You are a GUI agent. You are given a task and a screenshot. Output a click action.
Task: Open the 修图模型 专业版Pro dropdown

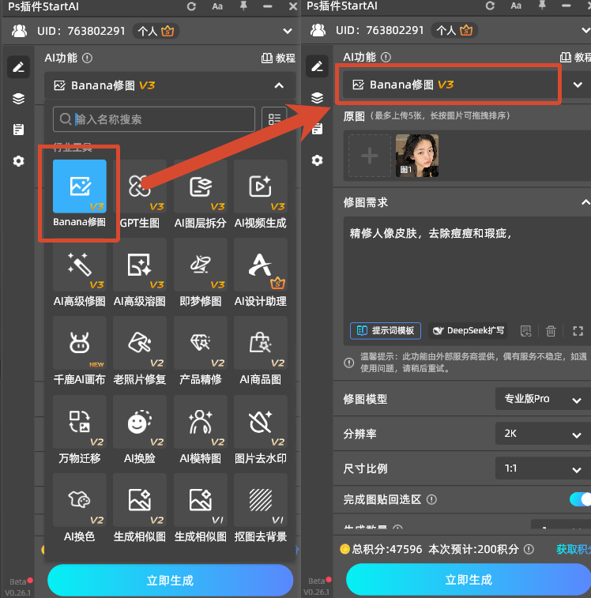(543, 399)
